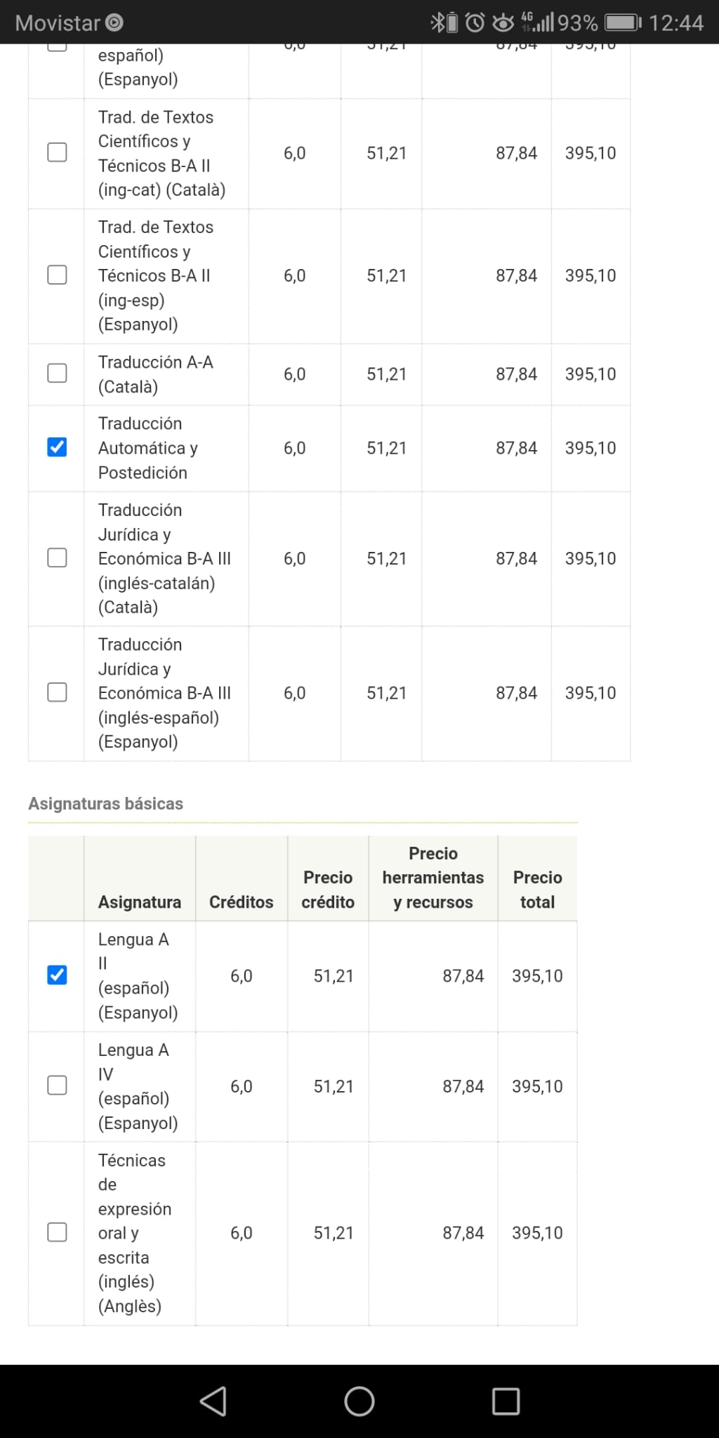Tap the Android home circle icon

[x=359, y=1401]
